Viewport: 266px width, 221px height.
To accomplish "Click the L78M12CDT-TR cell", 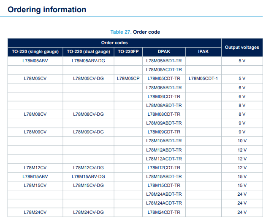I will point(164,168).
